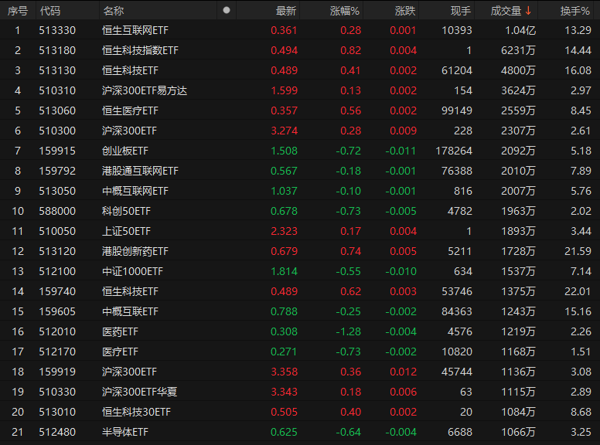Sort by 涨幅% column header

click(x=345, y=11)
